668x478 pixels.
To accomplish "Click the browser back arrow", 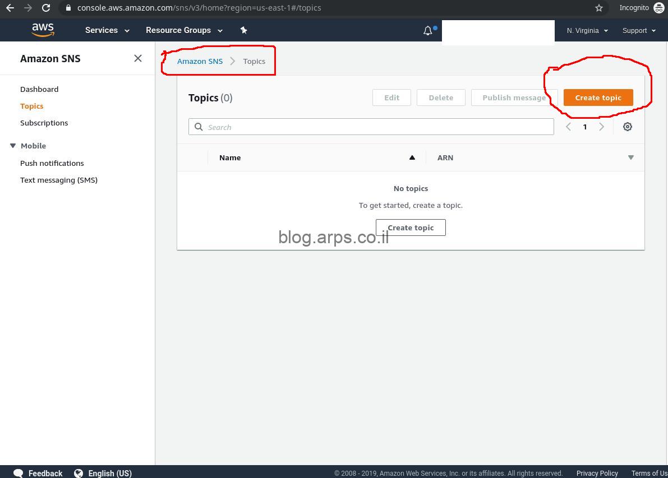I will pos(10,8).
